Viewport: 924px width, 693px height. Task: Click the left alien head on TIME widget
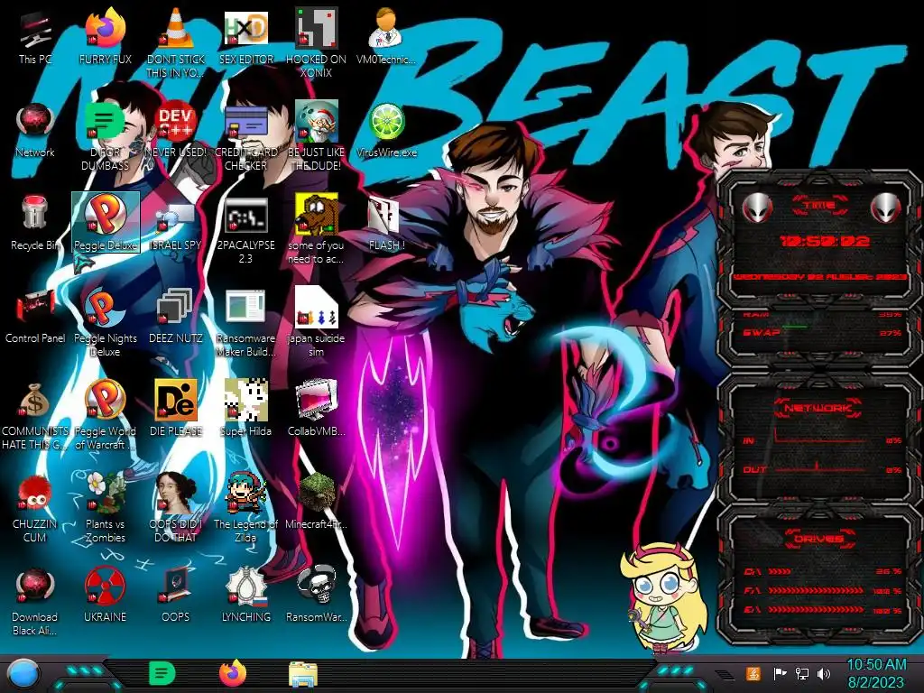coord(757,208)
